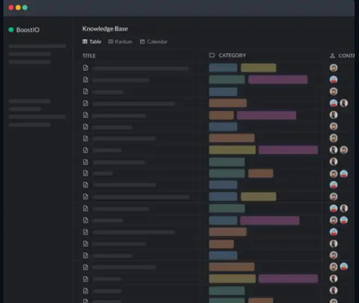
Task: Select the yellow category tag in first row
Action: point(259,68)
